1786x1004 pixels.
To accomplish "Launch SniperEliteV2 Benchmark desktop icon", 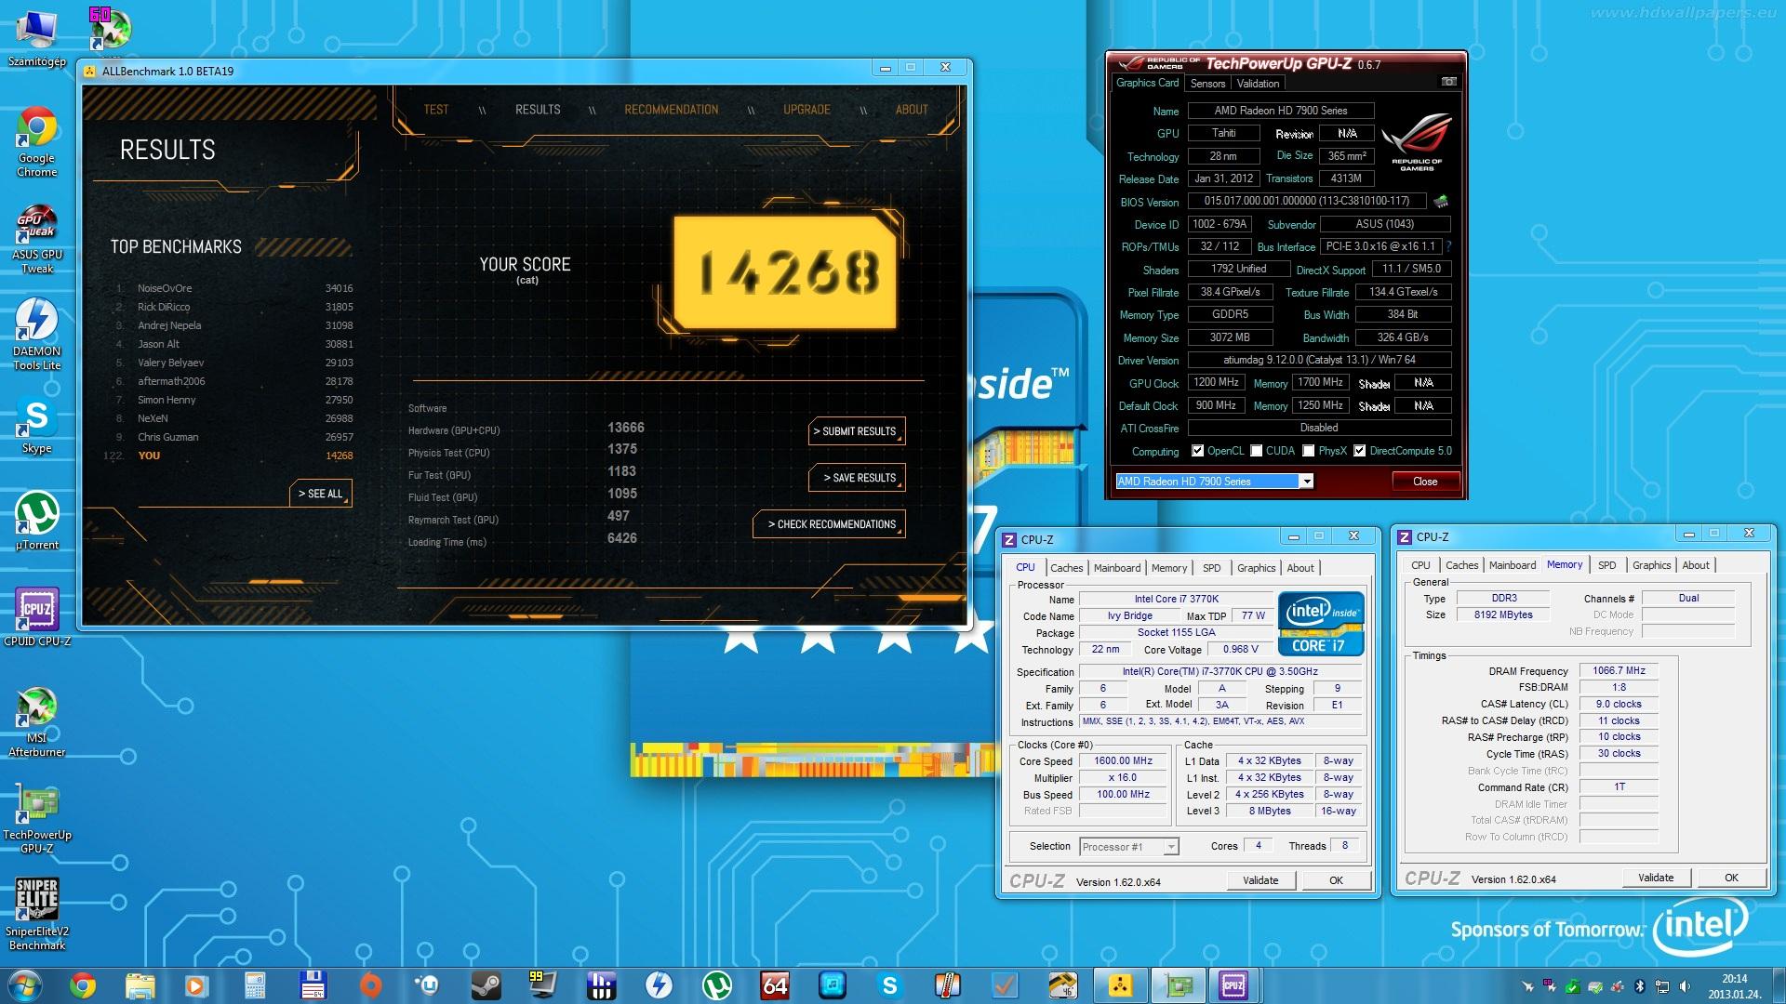I will [x=36, y=915].
